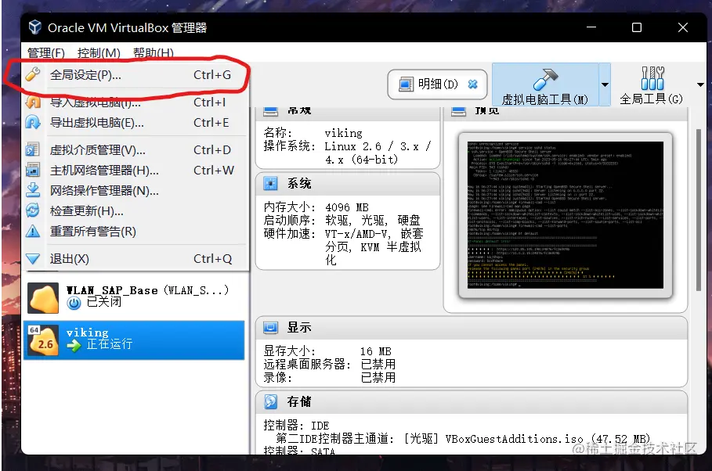Screen dimensions: 712x471
Task: Click the powered-off status icon for WLAN_SAP_Base
Action: point(74,303)
